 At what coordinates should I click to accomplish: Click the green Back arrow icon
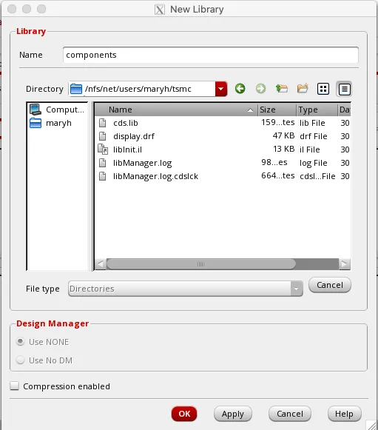240,89
